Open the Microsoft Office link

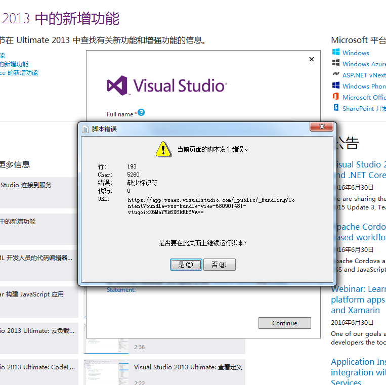[x=364, y=97]
